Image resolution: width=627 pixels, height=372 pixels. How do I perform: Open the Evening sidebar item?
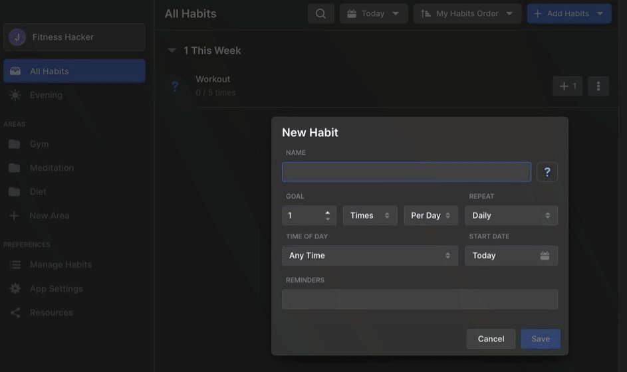click(x=74, y=95)
